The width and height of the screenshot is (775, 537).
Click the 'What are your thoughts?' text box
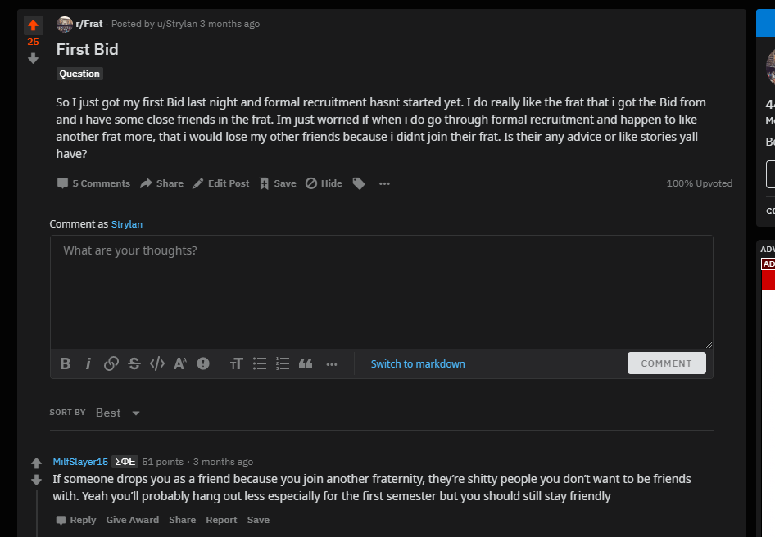381,291
